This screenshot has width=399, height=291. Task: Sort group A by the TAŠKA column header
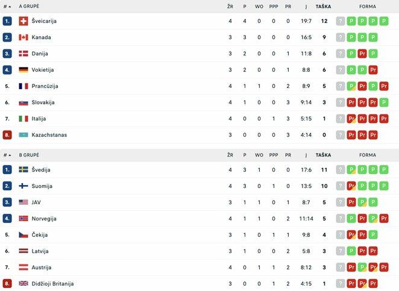[x=323, y=7]
